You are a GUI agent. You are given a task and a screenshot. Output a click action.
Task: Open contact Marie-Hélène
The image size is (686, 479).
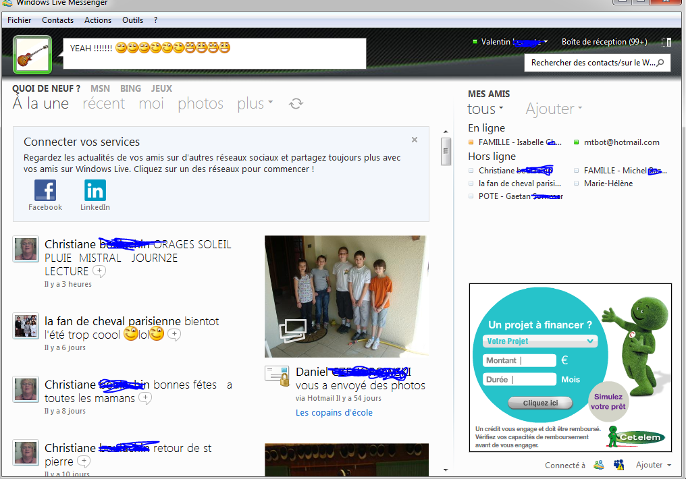coord(608,184)
